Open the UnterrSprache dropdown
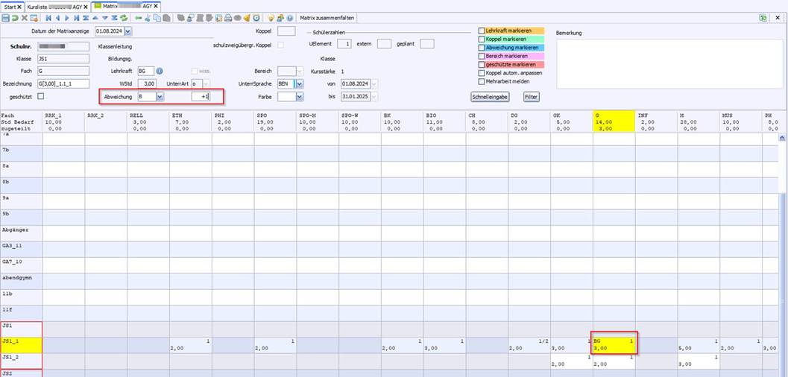The image size is (788, 377). (x=299, y=84)
